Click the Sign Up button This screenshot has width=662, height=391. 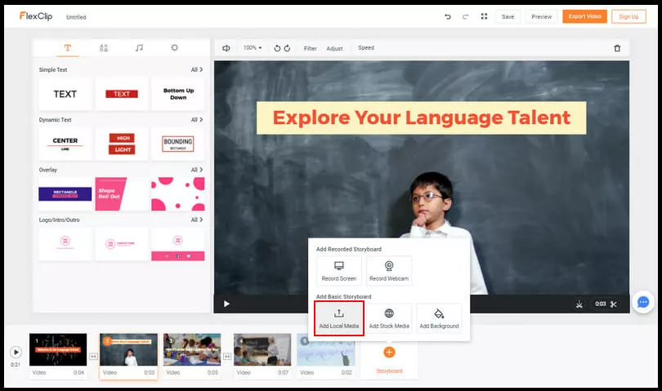point(628,16)
